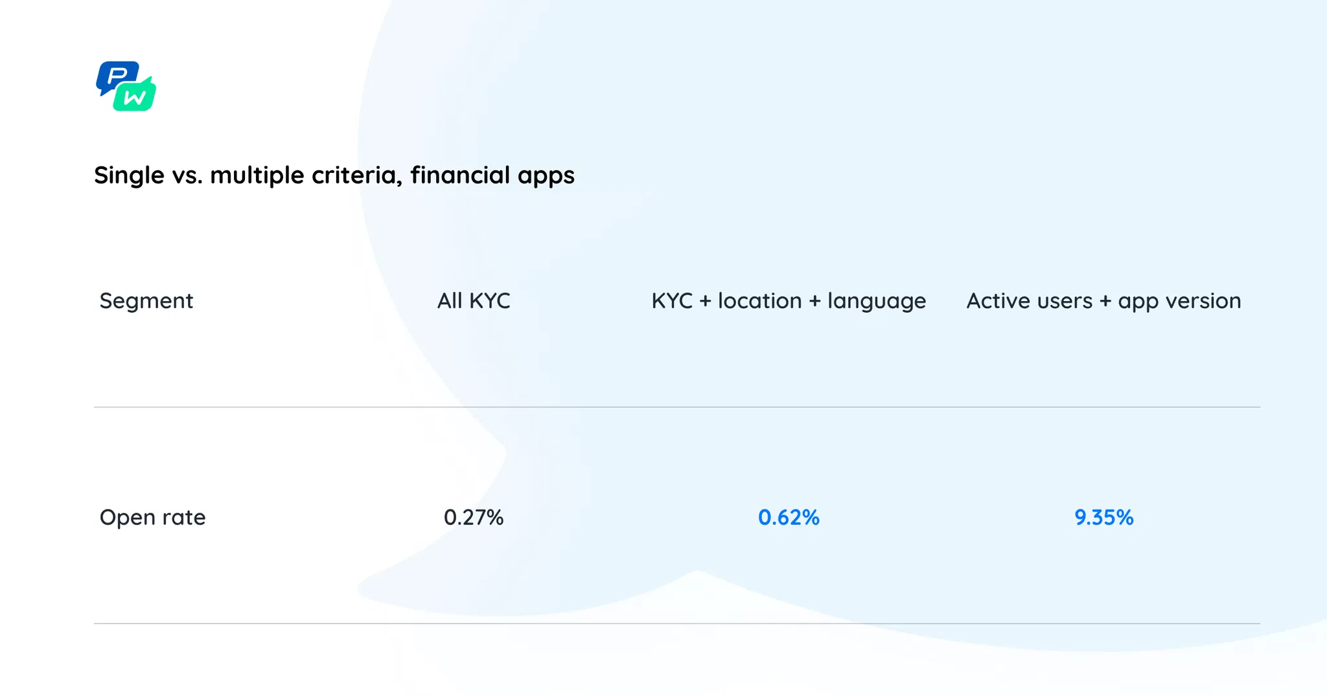This screenshot has height=696, width=1327.
Task: Click the blue P bubble in logo
Action: [115, 76]
